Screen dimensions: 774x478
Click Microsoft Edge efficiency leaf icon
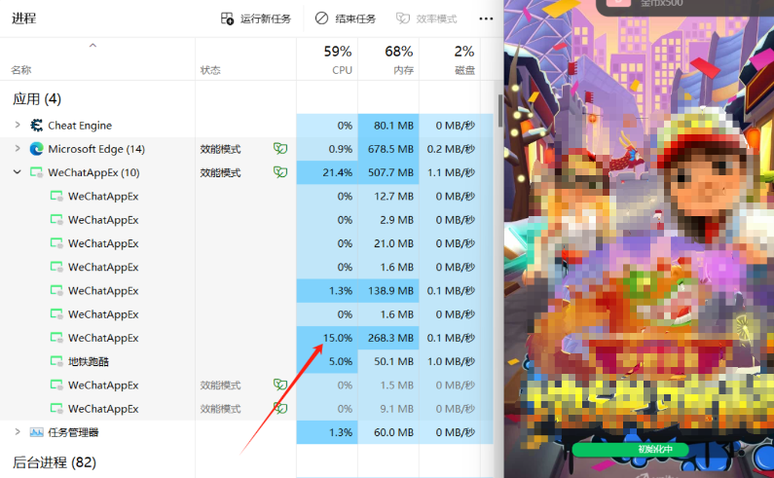click(280, 149)
